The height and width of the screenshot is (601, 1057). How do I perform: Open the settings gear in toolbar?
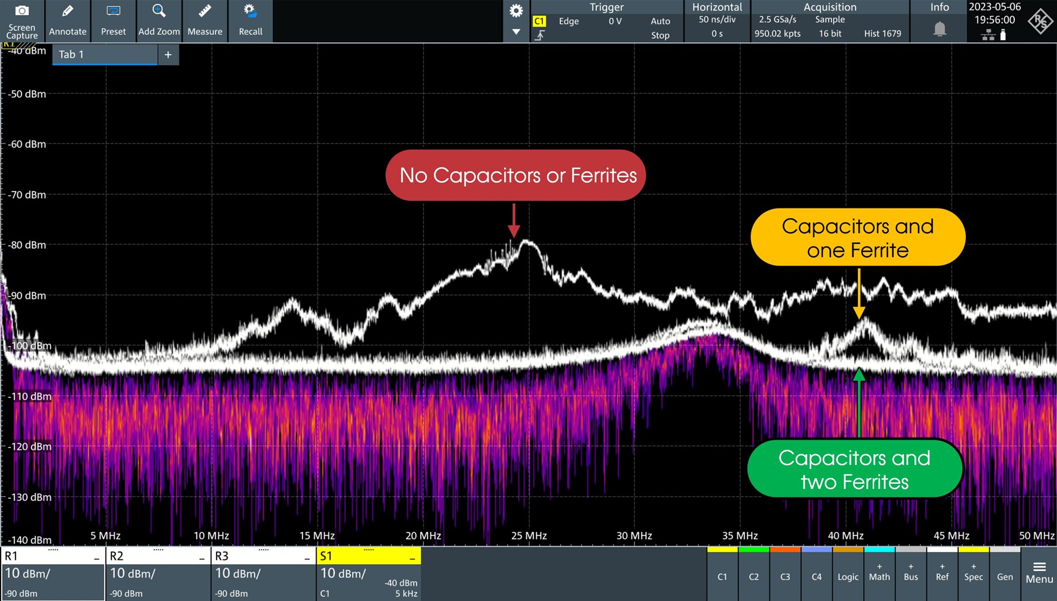(x=516, y=11)
